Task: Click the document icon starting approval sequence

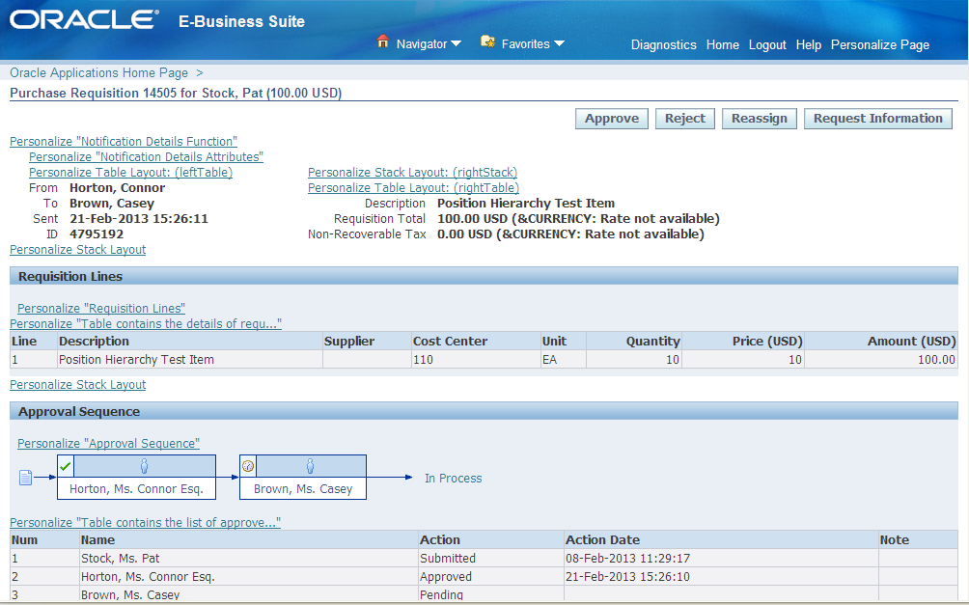Action: click(25, 478)
